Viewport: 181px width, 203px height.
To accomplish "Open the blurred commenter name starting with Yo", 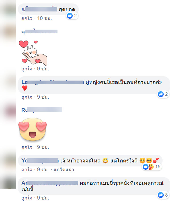I will [40, 161].
